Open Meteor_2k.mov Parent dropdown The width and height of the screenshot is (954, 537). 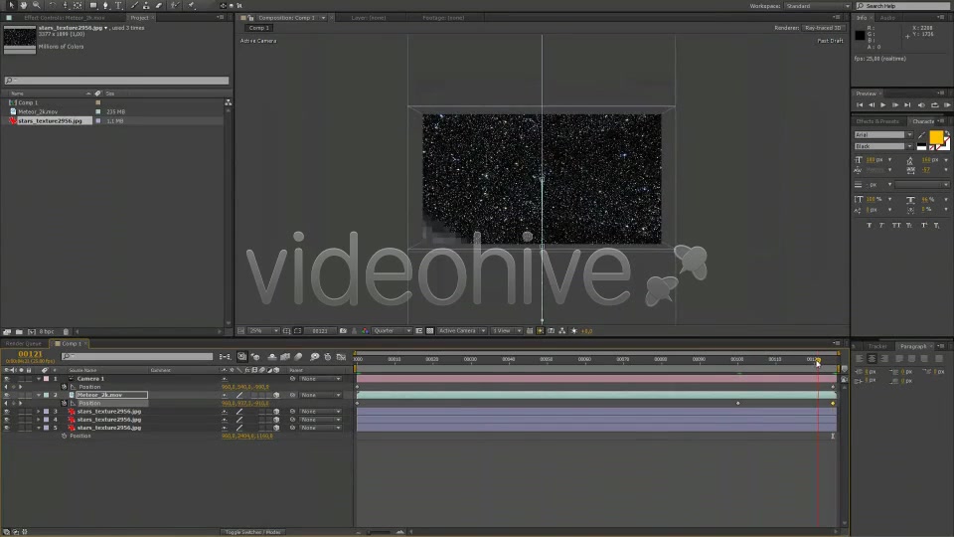point(320,395)
